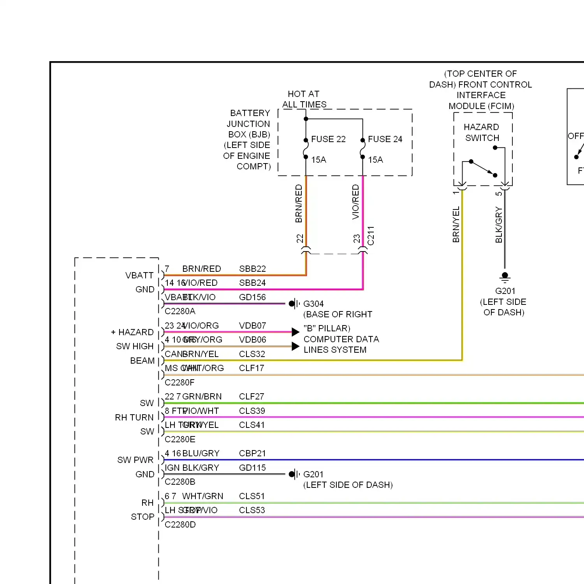Image resolution: width=584 pixels, height=584 pixels.
Task: Click the "BLU/GRY" wire color label
Action: [201, 453]
